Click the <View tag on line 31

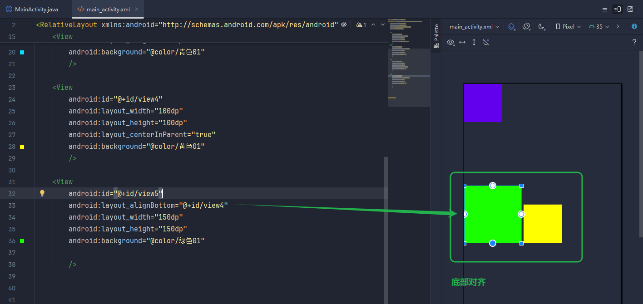[62, 181]
